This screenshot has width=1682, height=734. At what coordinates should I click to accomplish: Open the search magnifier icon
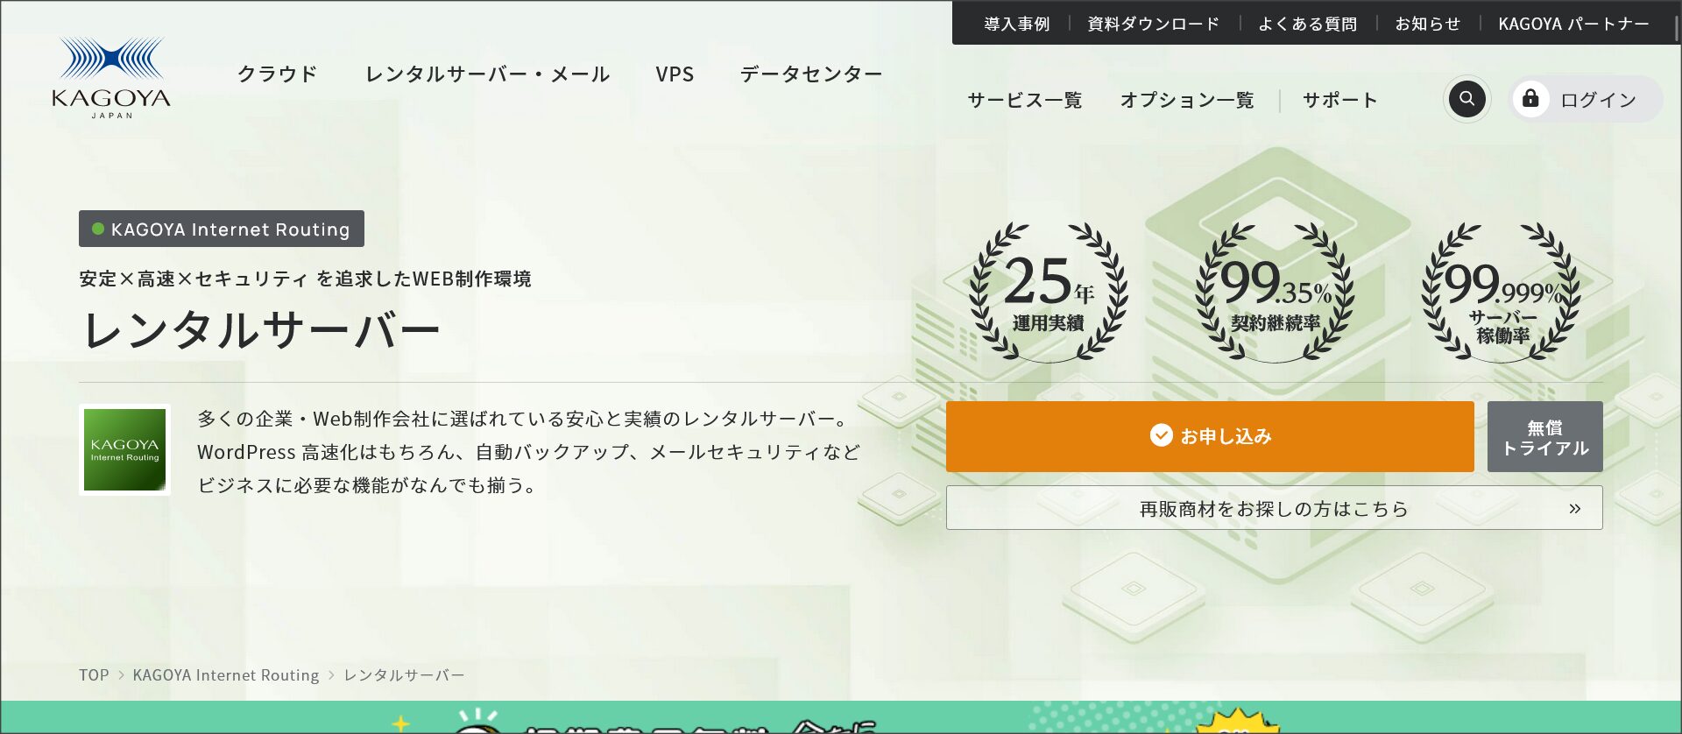pos(1466,99)
